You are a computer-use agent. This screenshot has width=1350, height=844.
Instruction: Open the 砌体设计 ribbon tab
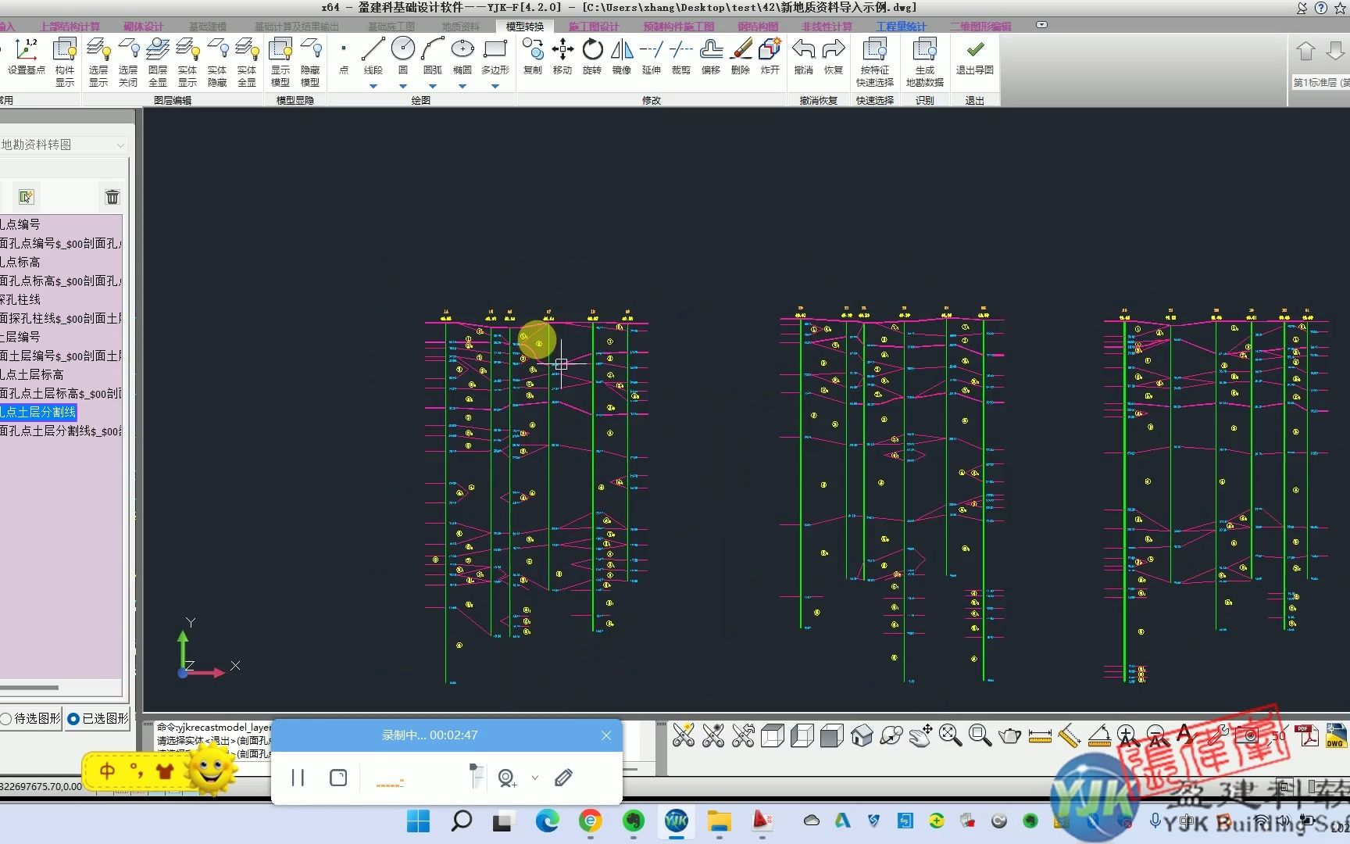coord(144,27)
